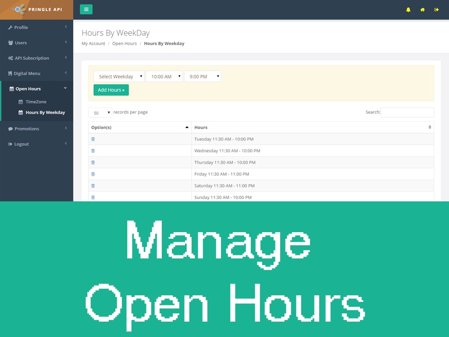Remove the Friday hours with trash icon

coord(93,174)
